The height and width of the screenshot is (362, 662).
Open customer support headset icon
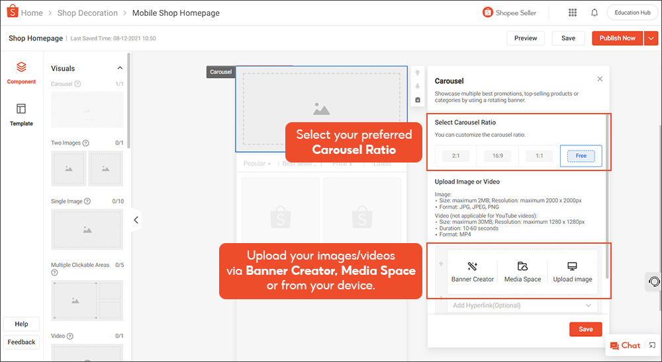653,282
